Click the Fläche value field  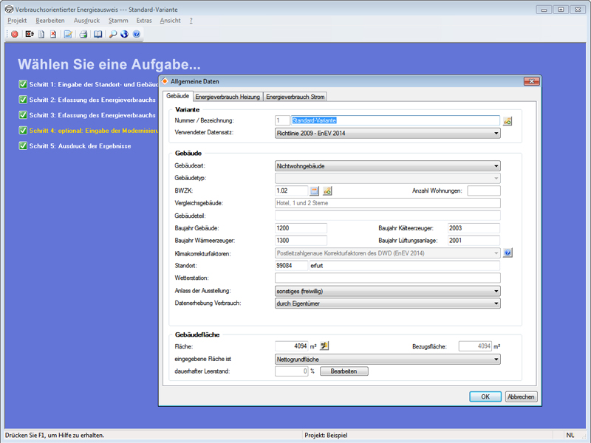click(x=291, y=346)
